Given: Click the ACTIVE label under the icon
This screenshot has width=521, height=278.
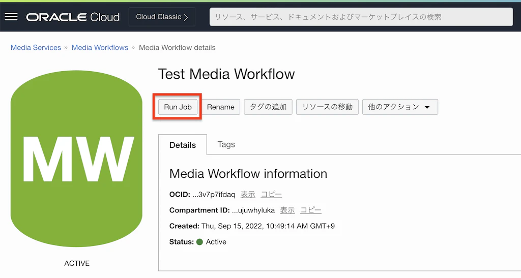Looking at the screenshot, I should (x=77, y=263).
